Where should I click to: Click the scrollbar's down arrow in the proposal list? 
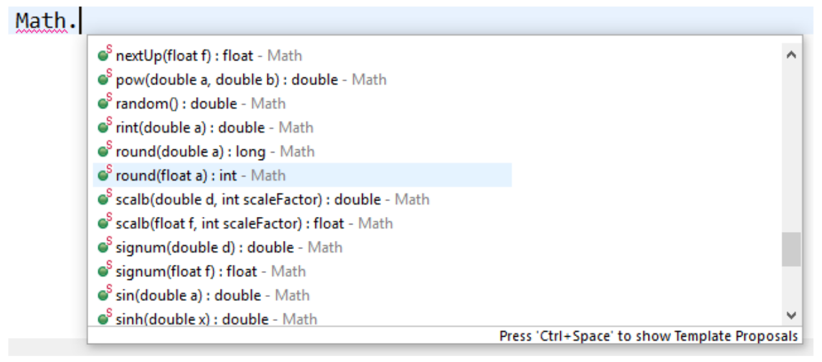[791, 315]
